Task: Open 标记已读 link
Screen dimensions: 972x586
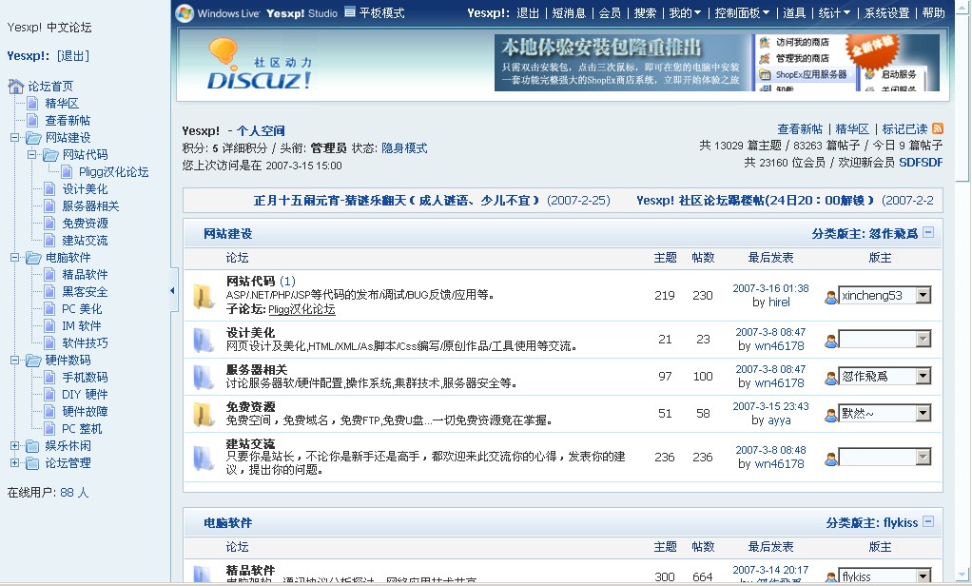Action: click(x=904, y=129)
